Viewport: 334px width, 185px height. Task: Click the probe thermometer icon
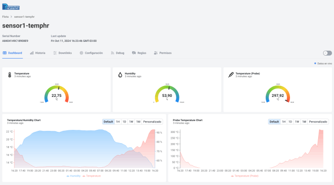(231, 75)
